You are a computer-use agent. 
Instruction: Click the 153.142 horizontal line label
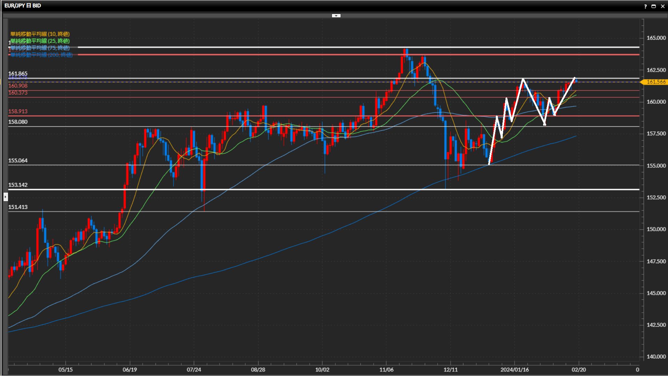coord(18,185)
